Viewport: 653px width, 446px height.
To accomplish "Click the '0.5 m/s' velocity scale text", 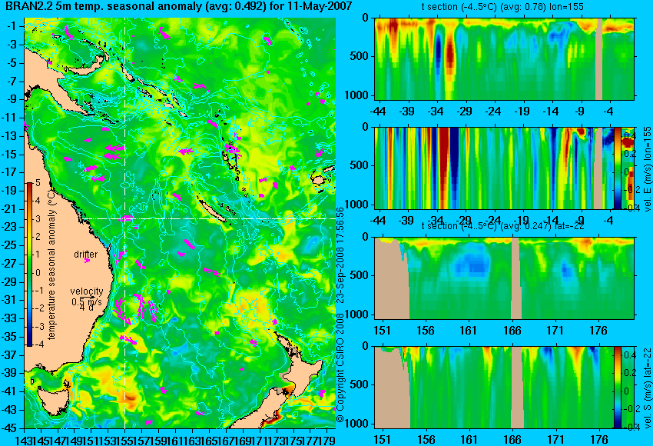I will click(x=87, y=301).
